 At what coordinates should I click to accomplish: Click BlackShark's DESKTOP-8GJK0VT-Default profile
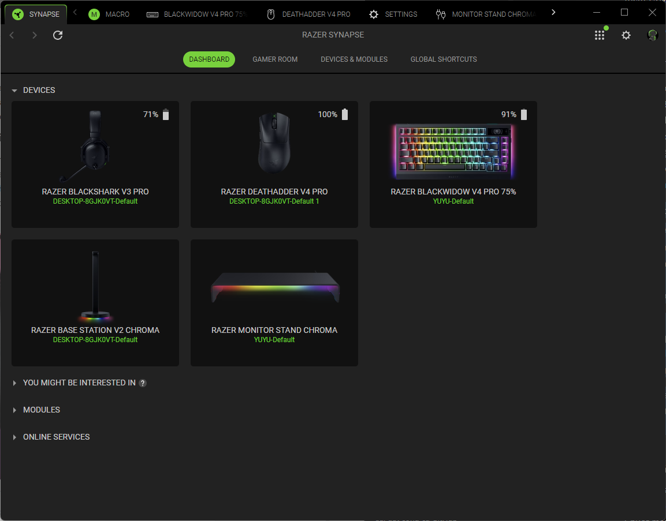[95, 201]
